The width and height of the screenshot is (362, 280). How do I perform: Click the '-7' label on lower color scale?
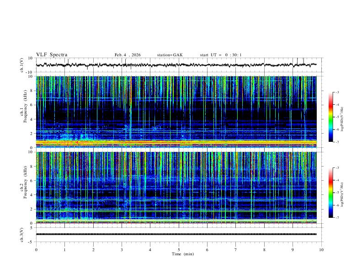pos(337,218)
